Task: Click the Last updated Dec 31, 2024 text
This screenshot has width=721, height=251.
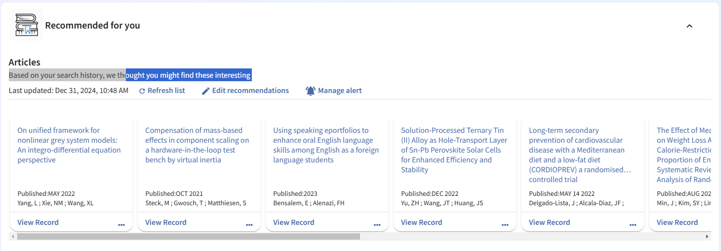Action: pos(68,91)
